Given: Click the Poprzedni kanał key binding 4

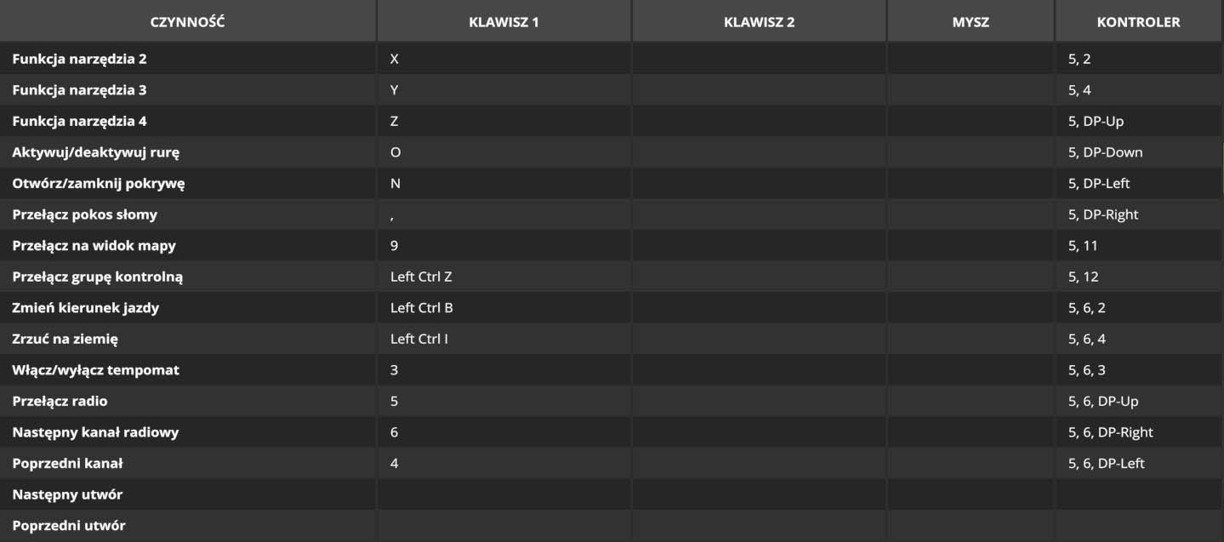Looking at the screenshot, I should pos(504,464).
